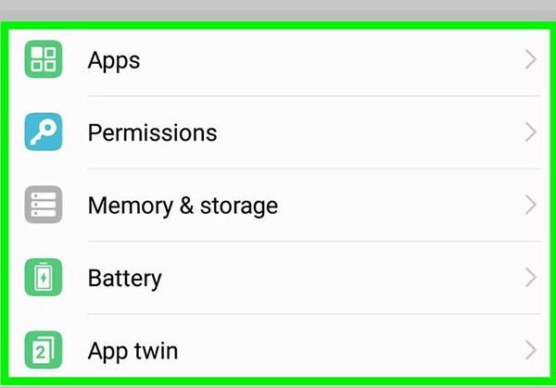Select the Permissions text label
This screenshot has height=388, width=556.
[152, 132]
